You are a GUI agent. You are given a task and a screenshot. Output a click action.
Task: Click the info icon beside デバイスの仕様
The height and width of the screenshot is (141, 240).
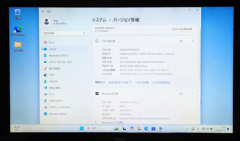[97, 41]
